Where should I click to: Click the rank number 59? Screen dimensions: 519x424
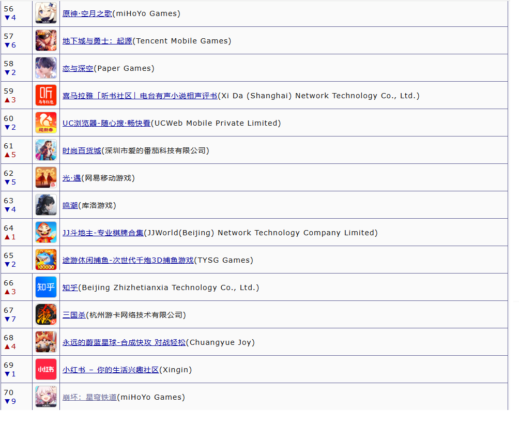pyautogui.click(x=9, y=91)
